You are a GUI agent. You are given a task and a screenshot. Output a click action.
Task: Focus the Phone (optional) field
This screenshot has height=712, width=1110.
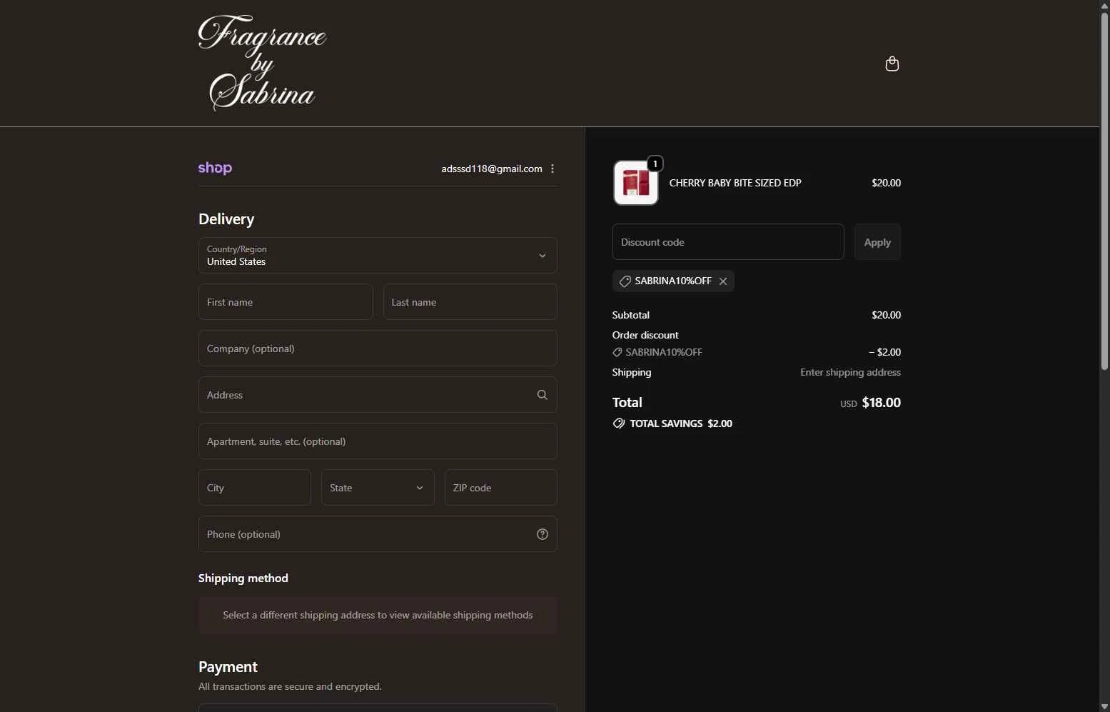click(378, 534)
